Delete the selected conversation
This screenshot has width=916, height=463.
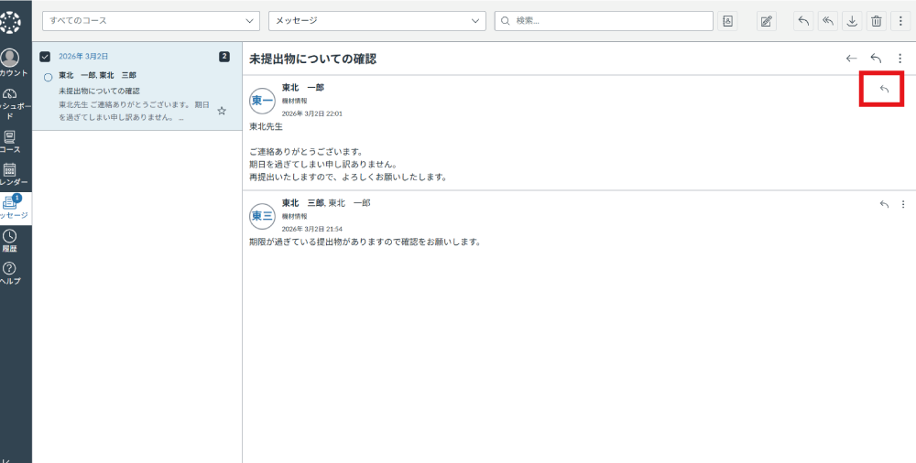[877, 21]
